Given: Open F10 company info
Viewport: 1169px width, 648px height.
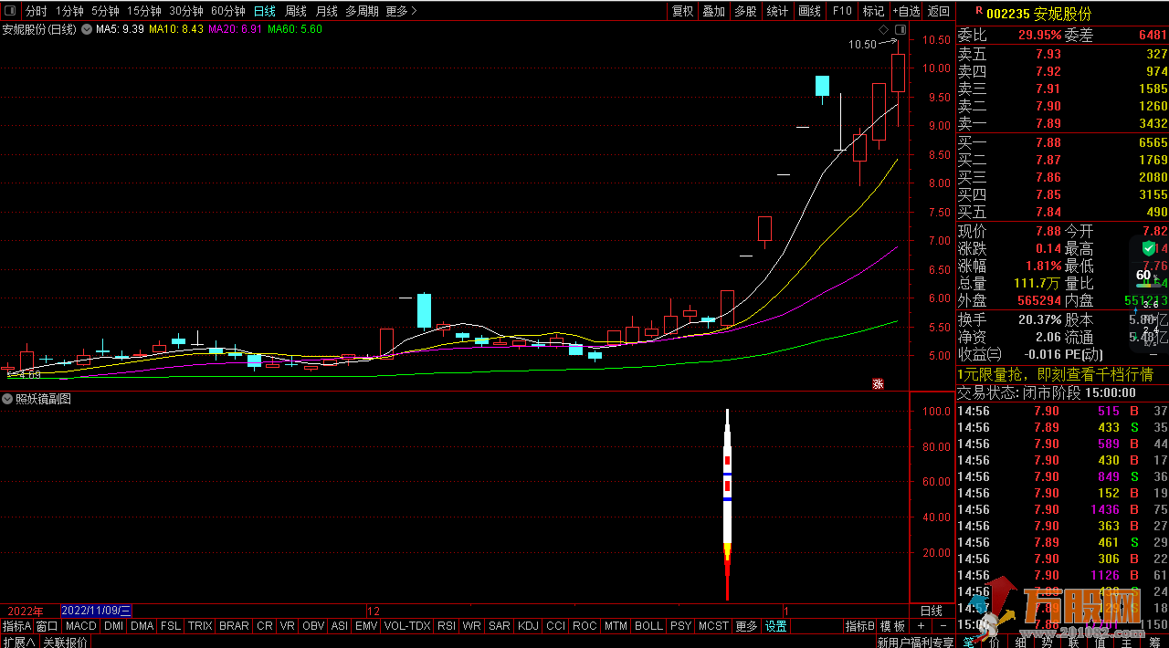Looking at the screenshot, I should click(x=842, y=11).
